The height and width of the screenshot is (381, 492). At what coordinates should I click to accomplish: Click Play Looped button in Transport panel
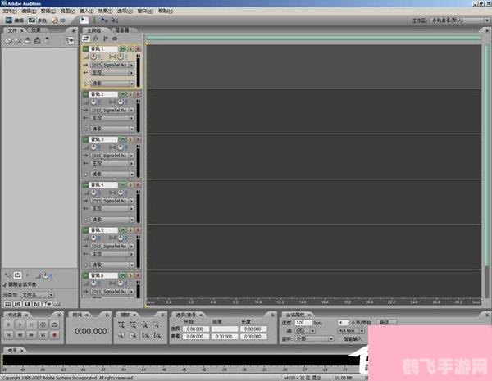54,324
